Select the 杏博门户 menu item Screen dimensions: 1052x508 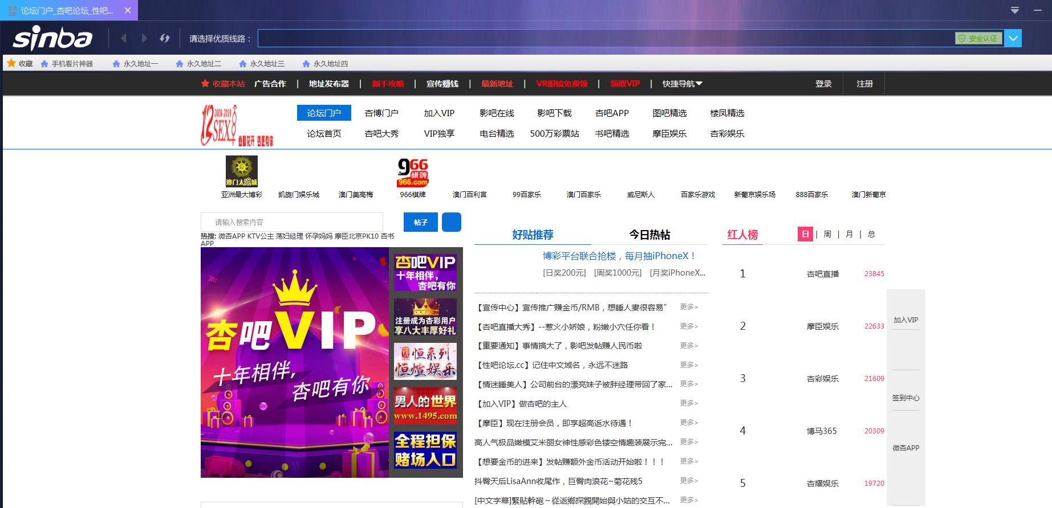381,113
